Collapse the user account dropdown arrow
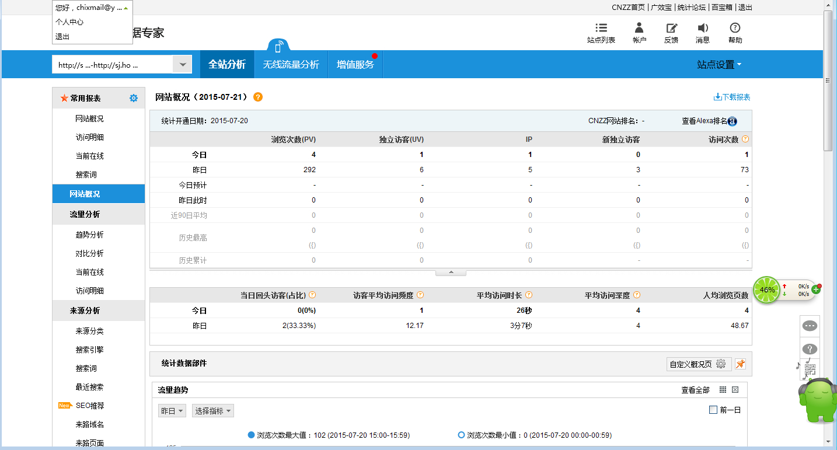 [x=125, y=8]
